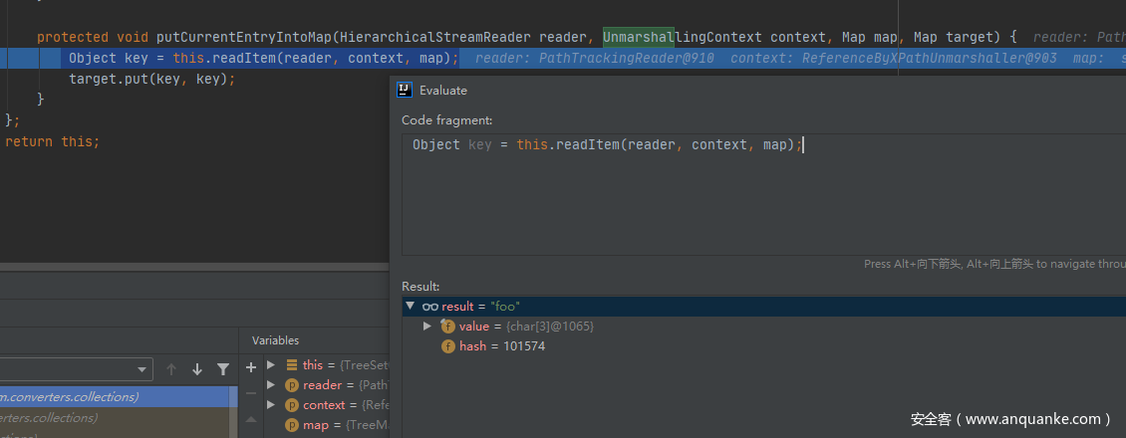
Task: Click the field icon beside hash
Action: click(448, 346)
